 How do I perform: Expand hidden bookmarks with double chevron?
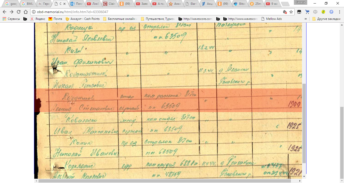tap(306, 19)
